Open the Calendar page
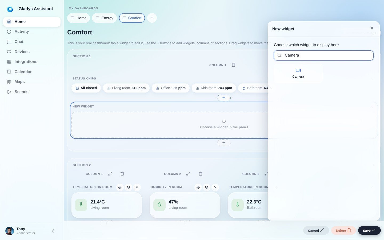This screenshot has width=384, height=240. click(x=32, y=72)
